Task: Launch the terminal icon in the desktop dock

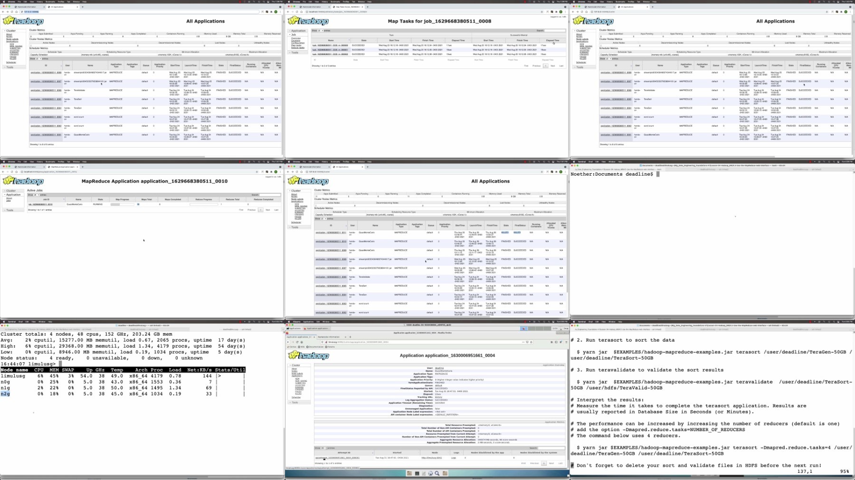Action: (417, 473)
